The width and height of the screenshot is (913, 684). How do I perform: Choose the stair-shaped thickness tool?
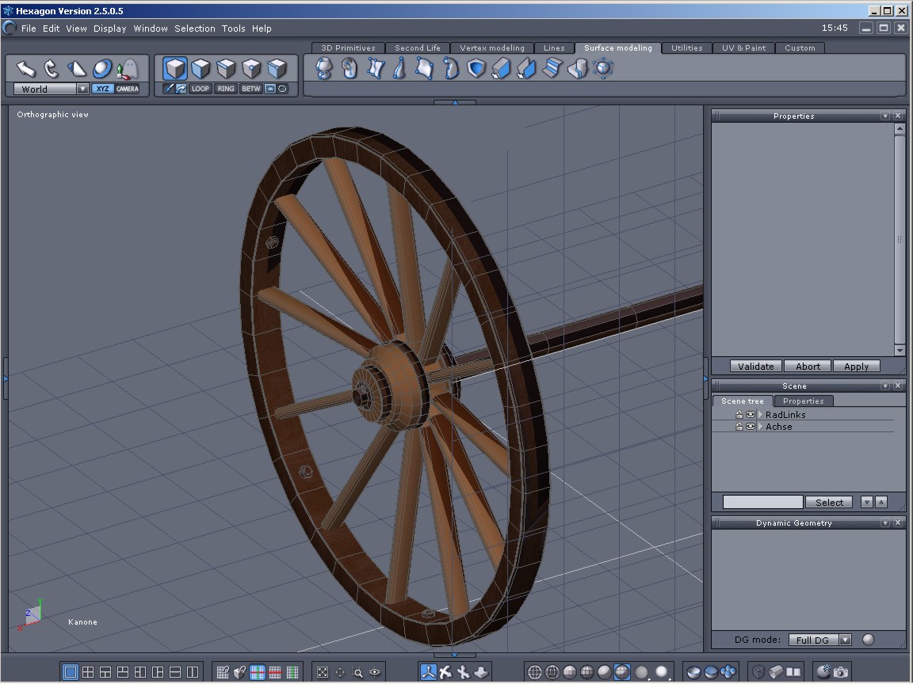(552, 68)
